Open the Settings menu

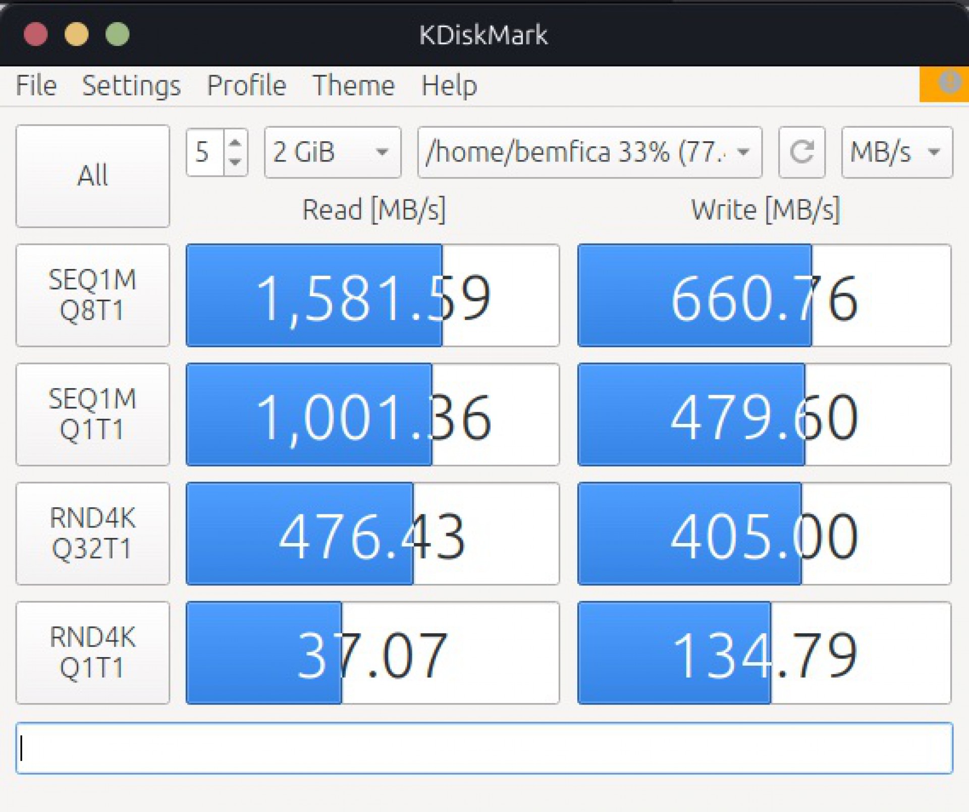(132, 85)
